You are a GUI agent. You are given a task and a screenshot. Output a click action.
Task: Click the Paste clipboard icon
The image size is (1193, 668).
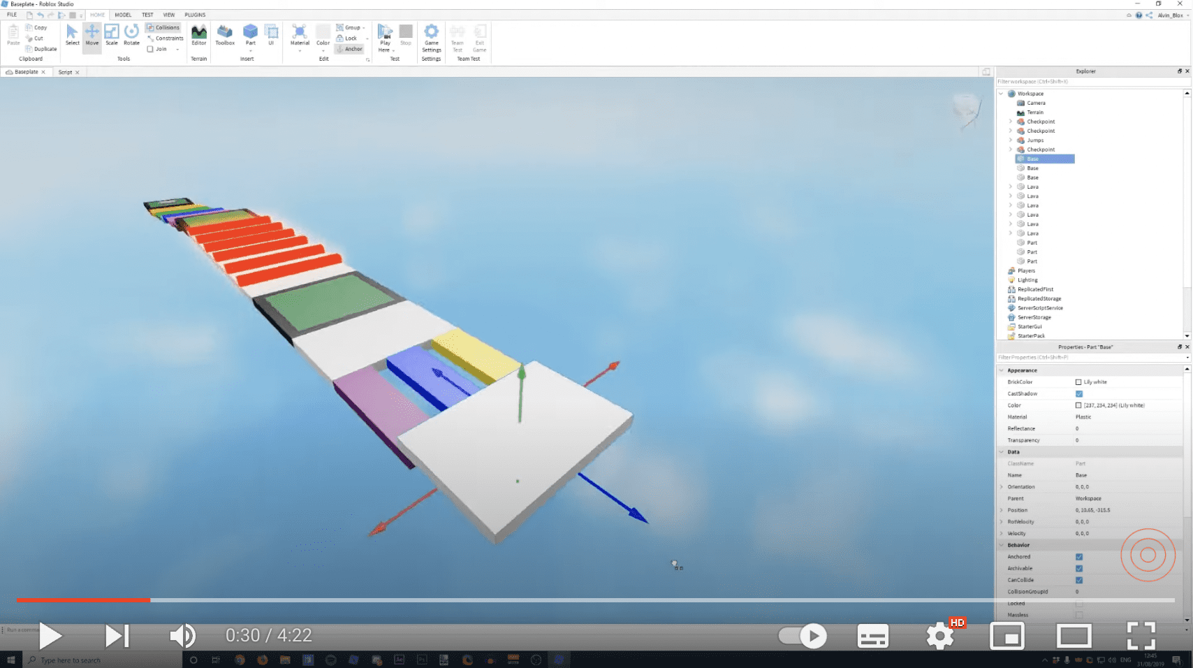13,35
